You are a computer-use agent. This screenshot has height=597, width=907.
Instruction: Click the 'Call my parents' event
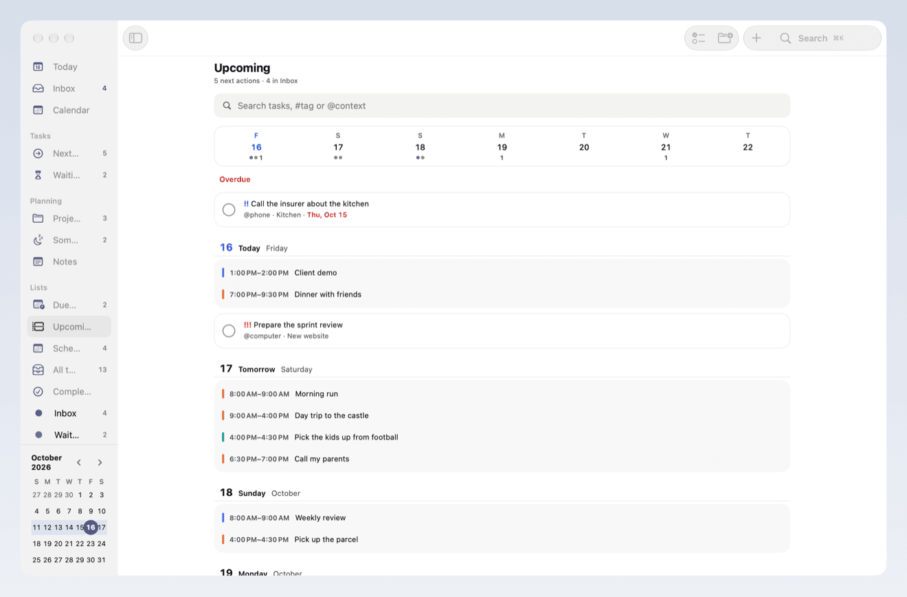(x=502, y=459)
